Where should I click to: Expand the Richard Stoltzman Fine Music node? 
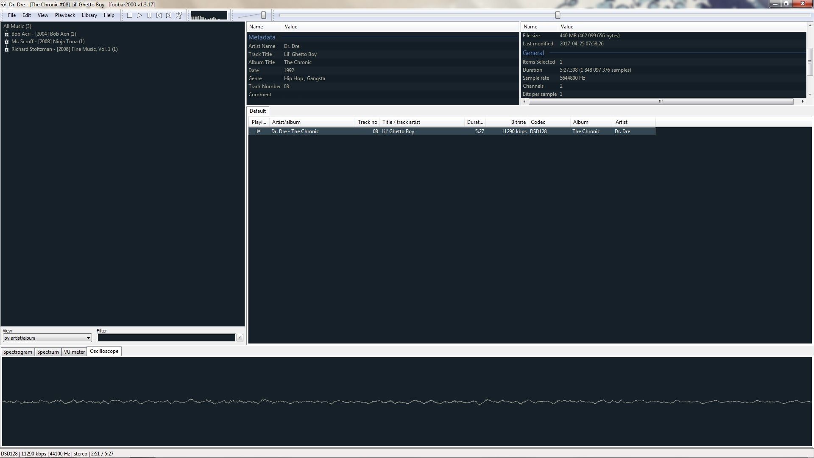click(x=6, y=50)
